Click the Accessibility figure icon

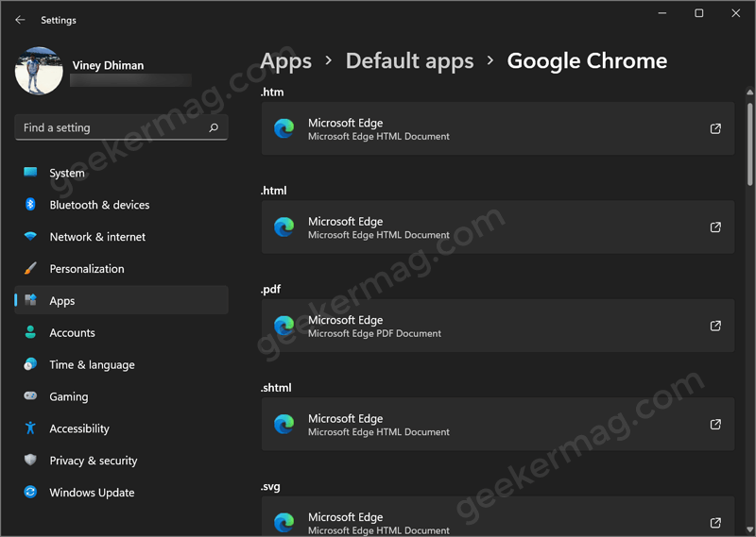30,428
